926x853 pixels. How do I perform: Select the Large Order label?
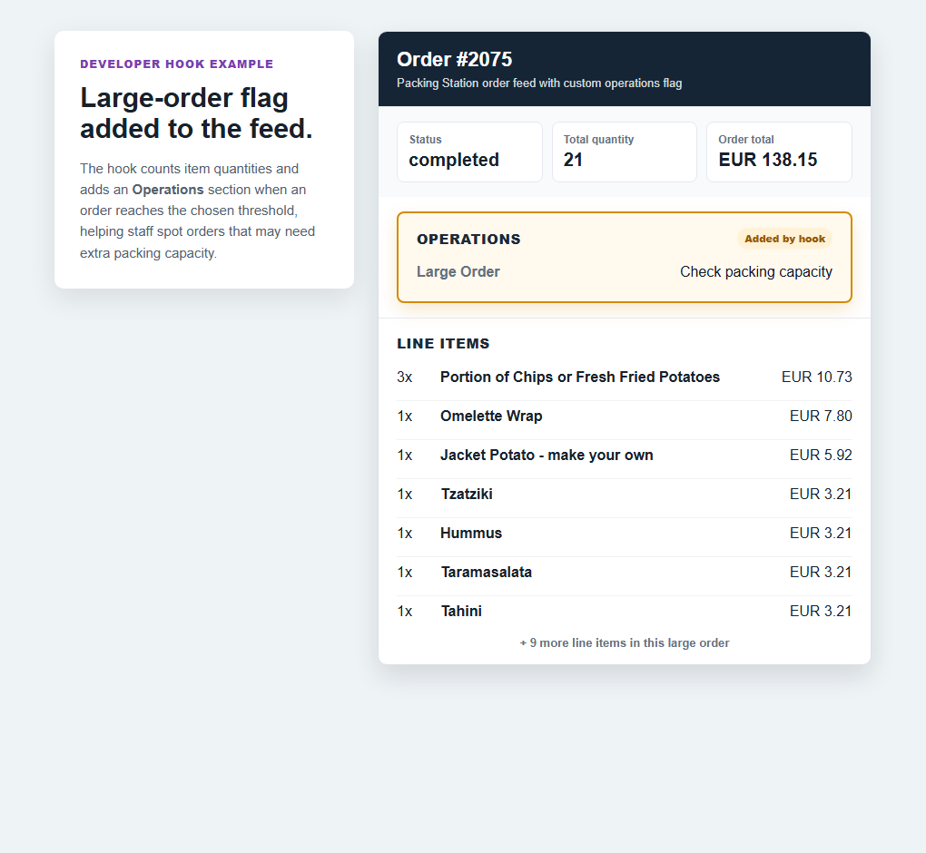[x=458, y=271]
